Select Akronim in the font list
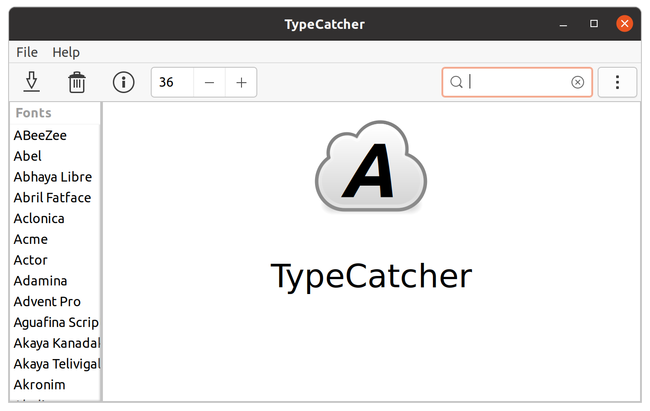This screenshot has width=650, height=411. [x=55, y=385]
